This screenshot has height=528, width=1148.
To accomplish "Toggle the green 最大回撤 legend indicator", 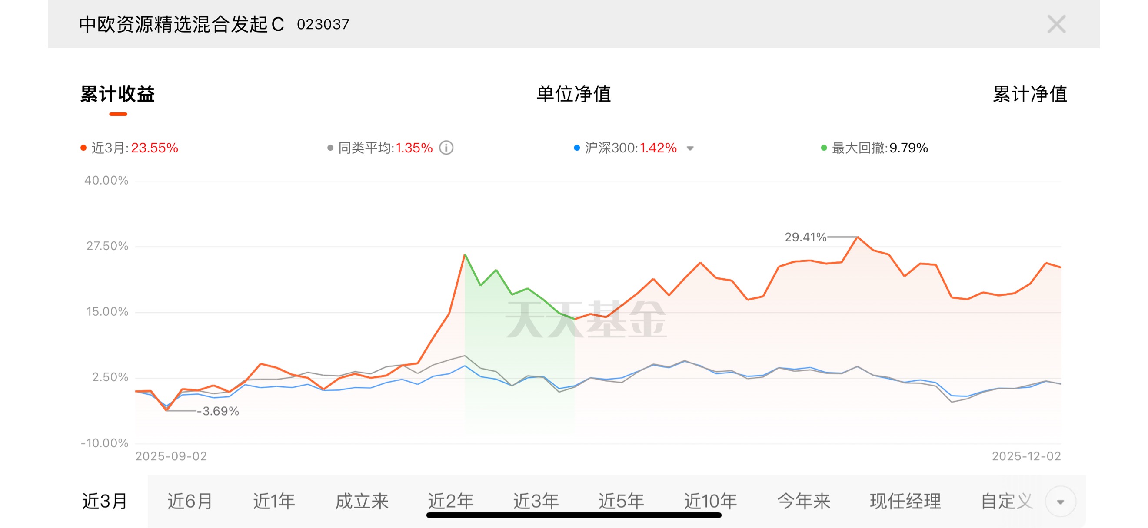I will tap(824, 148).
